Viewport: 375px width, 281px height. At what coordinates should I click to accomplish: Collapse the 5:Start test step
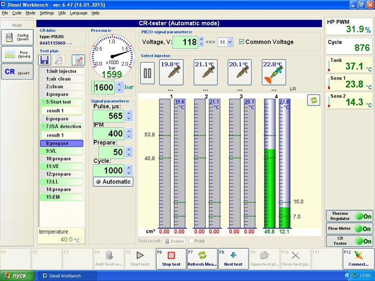coord(43,102)
